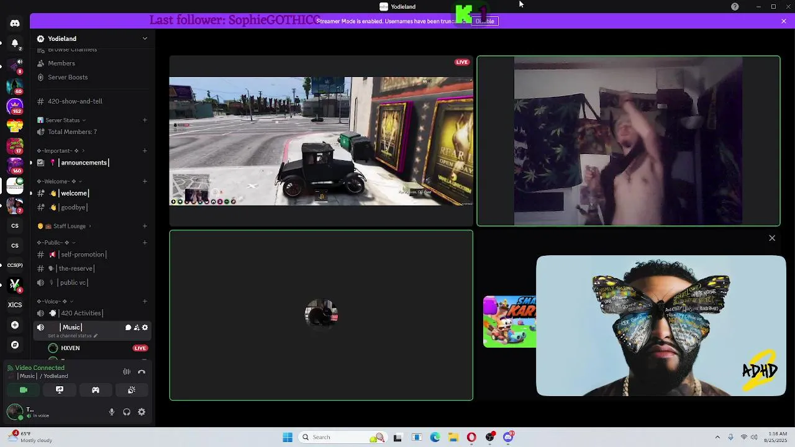The height and width of the screenshot is (447, 795).
Task: Create channel in Staff Lounge category
Action: coord(145,226)
